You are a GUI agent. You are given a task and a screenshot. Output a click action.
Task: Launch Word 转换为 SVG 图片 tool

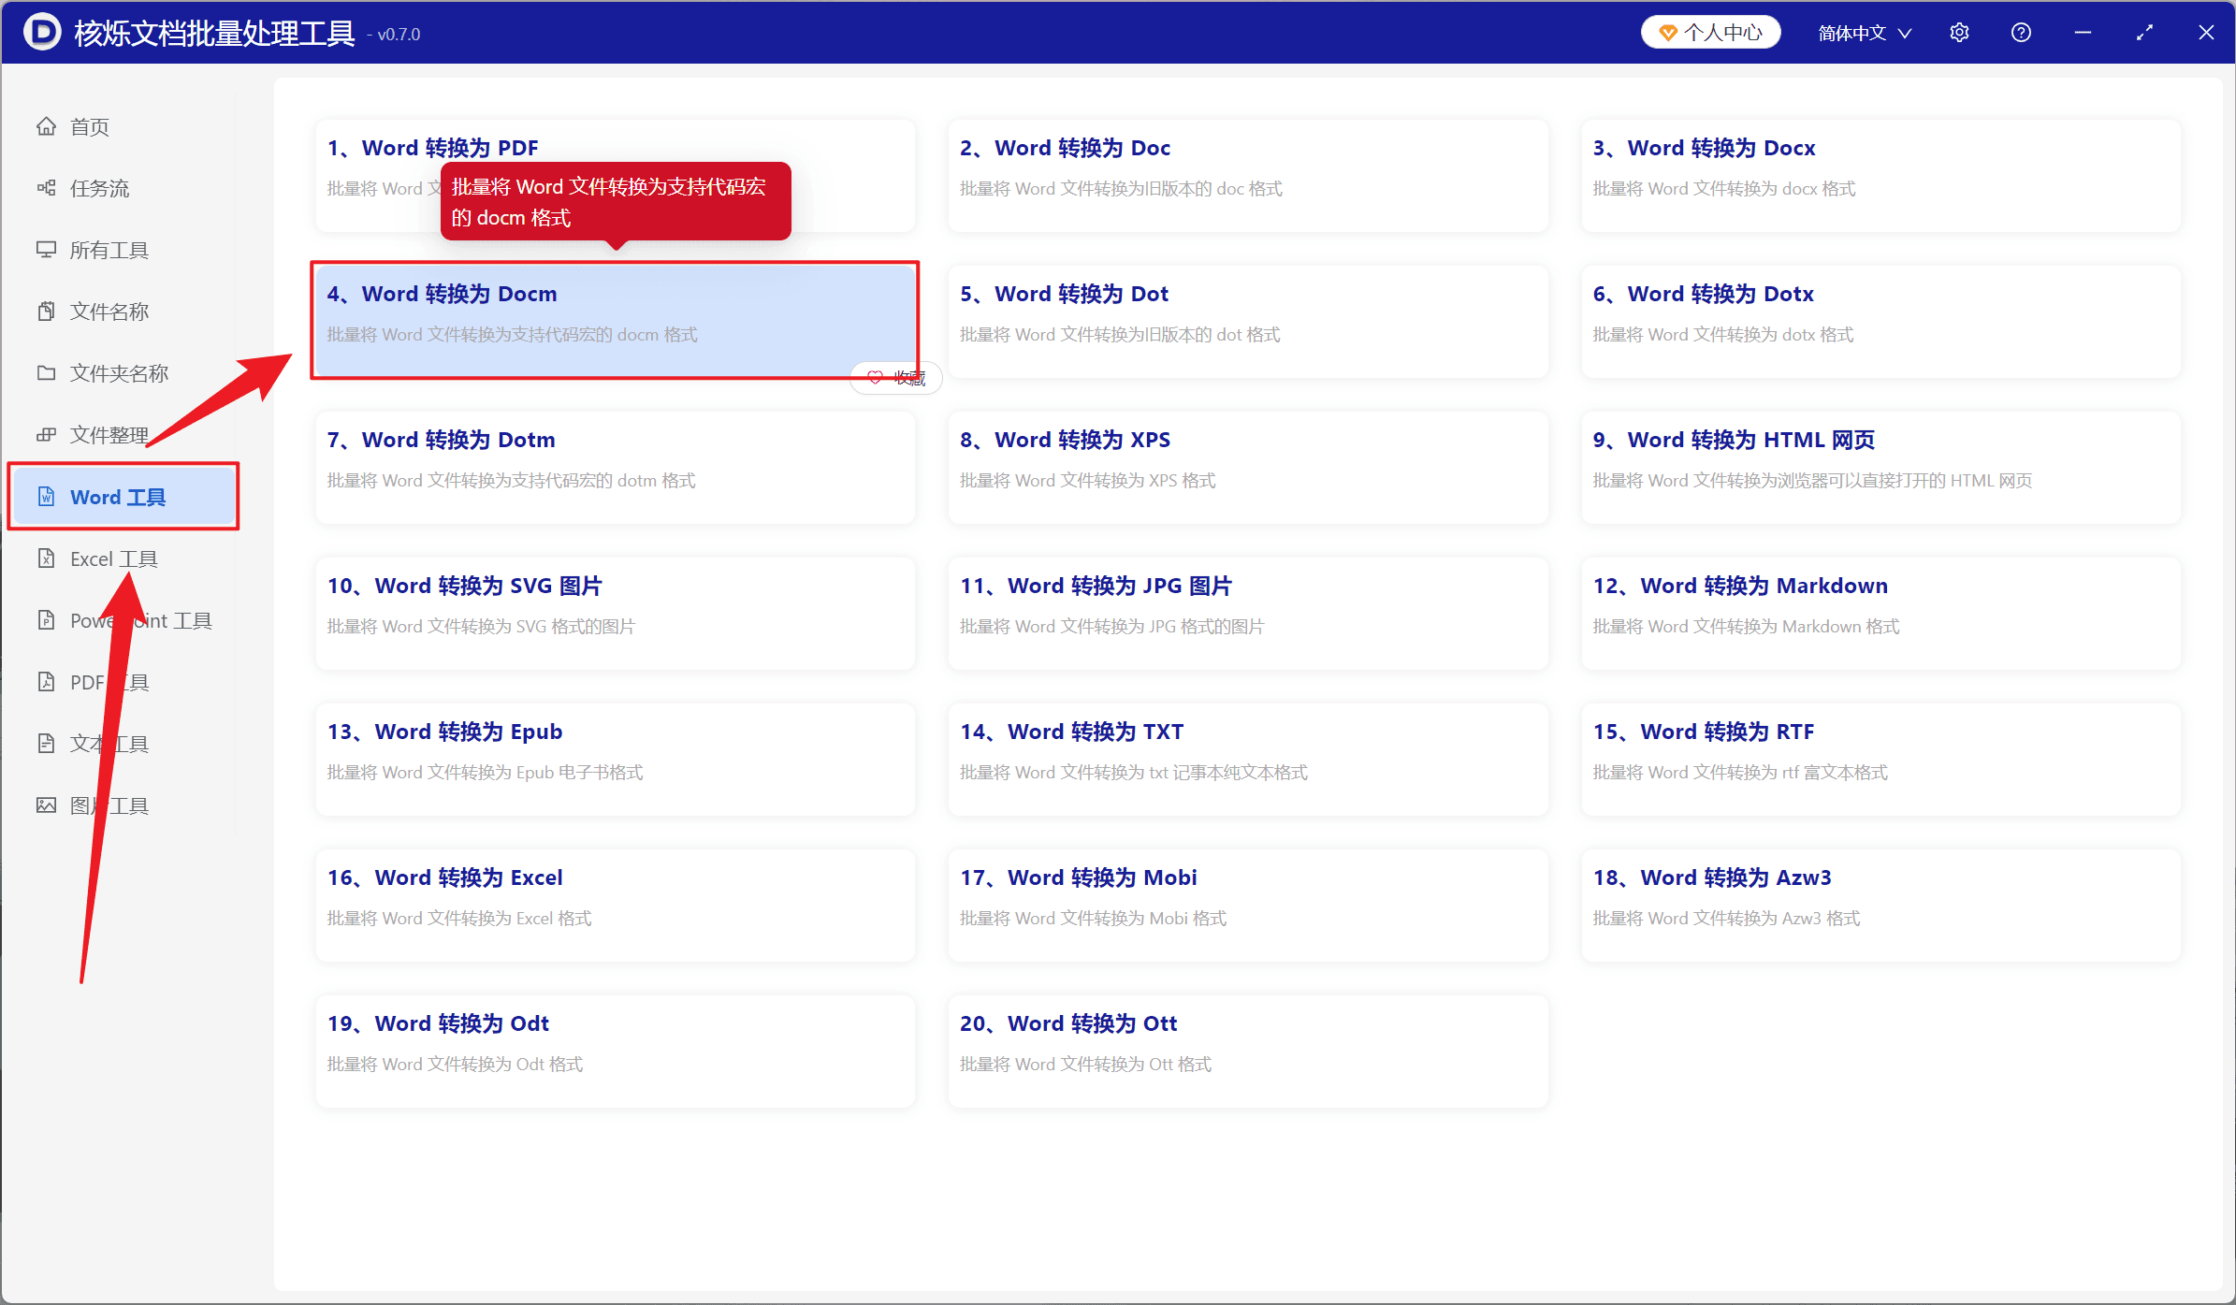click(615, 613)
